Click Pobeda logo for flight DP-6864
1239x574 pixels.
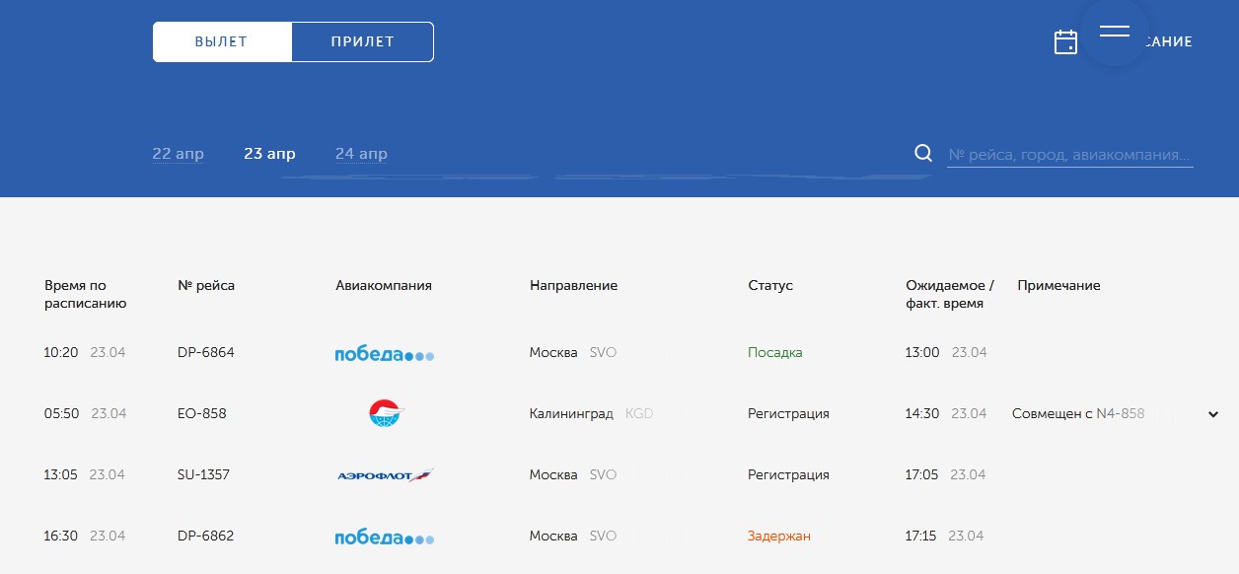(384, 353)
